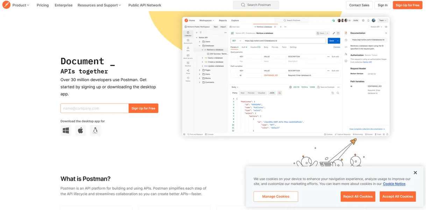Click the Contact Sales button
Screen dimensions: 426x210
tap(359, 5)
